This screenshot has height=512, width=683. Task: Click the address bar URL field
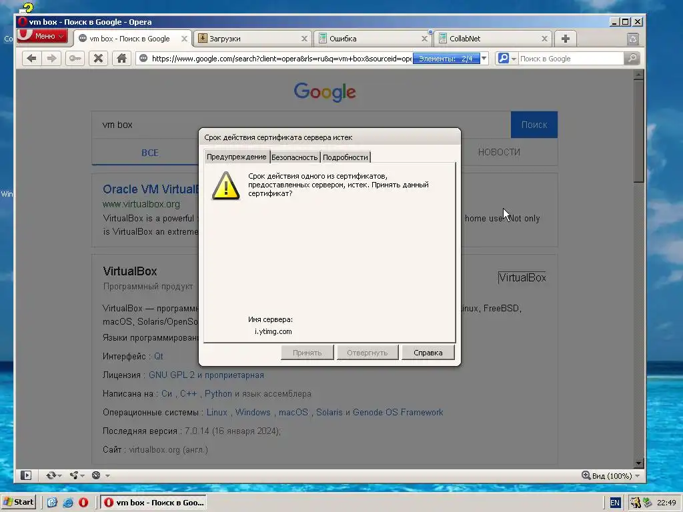point(281,59)
